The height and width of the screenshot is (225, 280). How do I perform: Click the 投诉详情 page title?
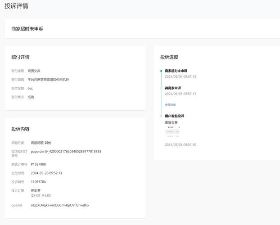[x=16, y=6]
